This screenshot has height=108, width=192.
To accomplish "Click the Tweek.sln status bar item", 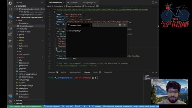I will click(x=97, y=106).
